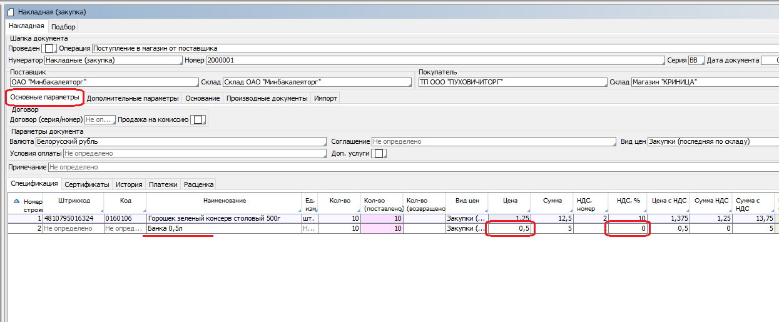Tick the Доп. услуги checkbox
The image size is (779, 322).
(x=379, y=153)
